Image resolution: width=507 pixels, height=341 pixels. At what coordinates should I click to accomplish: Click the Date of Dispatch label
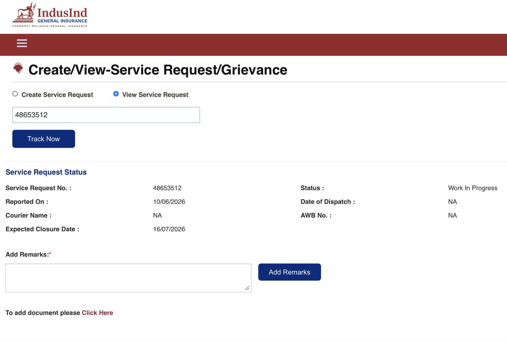tap(328, 202)
